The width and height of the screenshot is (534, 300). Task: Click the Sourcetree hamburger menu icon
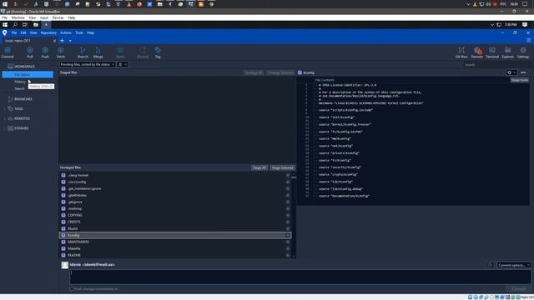528,40
